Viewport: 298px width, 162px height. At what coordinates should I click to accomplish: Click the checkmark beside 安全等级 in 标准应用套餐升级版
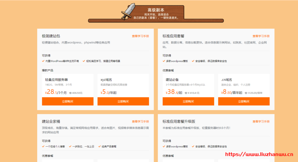pyautogui.click(x=193, y=147)
